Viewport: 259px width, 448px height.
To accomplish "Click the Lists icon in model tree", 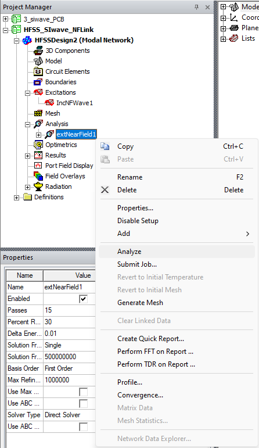I will tap(233, 38).
